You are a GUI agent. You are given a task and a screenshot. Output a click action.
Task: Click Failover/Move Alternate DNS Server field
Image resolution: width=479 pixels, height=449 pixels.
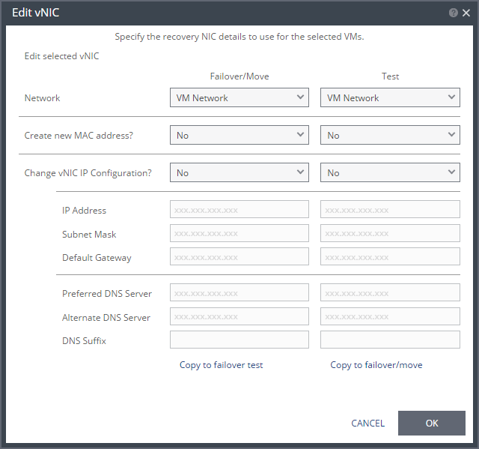click(x=239, y=316)
